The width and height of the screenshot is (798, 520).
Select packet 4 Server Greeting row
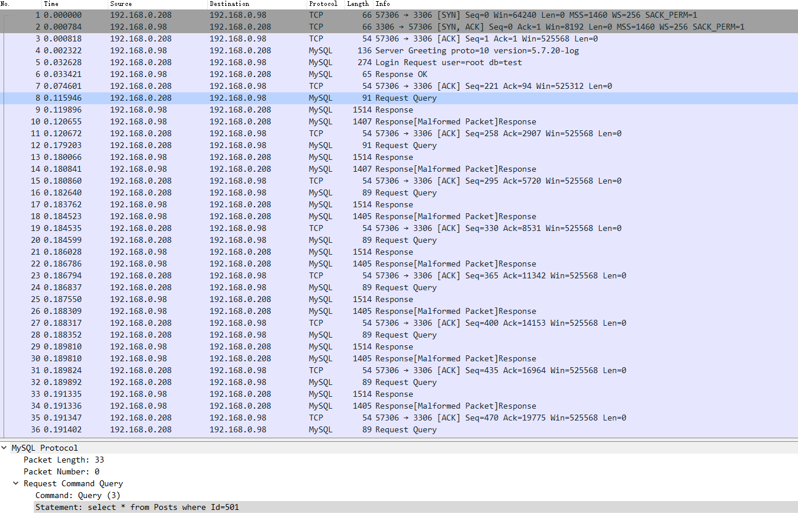tap(399, 50)
